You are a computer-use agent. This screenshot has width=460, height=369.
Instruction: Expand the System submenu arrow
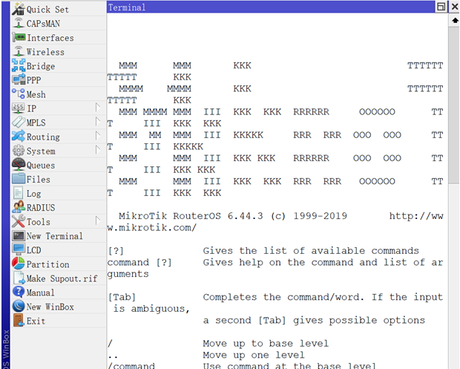click(x=98, y=150)
